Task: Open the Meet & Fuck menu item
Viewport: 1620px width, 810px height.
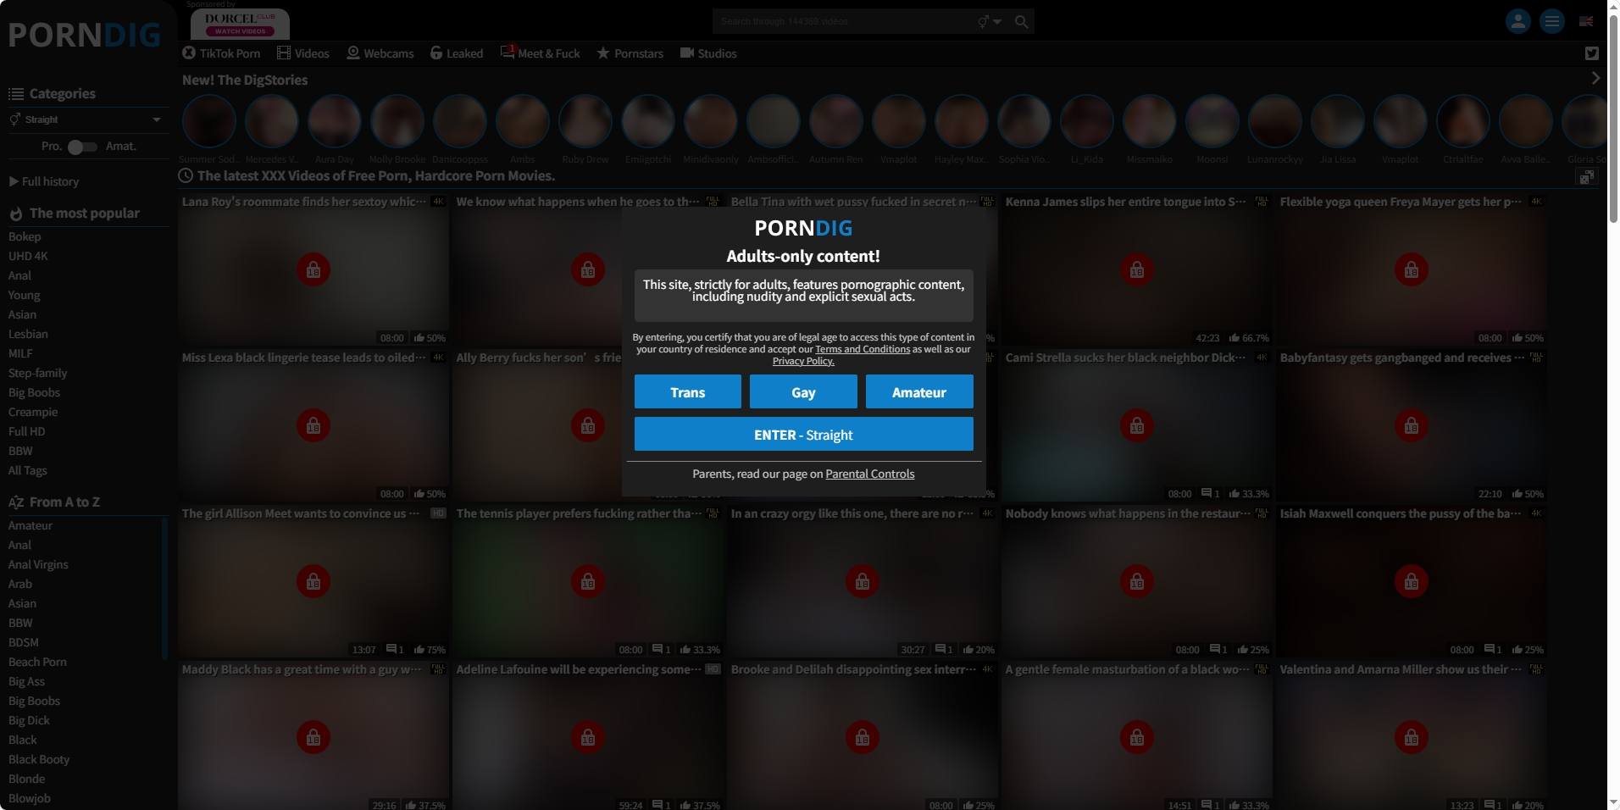Action: (x=541, y=53)
